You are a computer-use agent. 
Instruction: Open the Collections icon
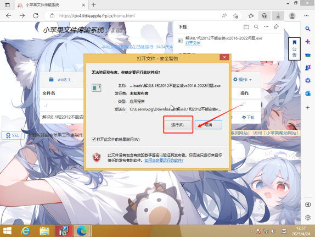click(x=265, y=16)
